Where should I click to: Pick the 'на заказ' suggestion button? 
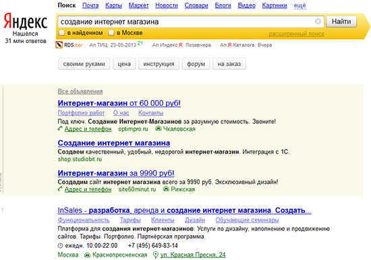pos(229,64)
